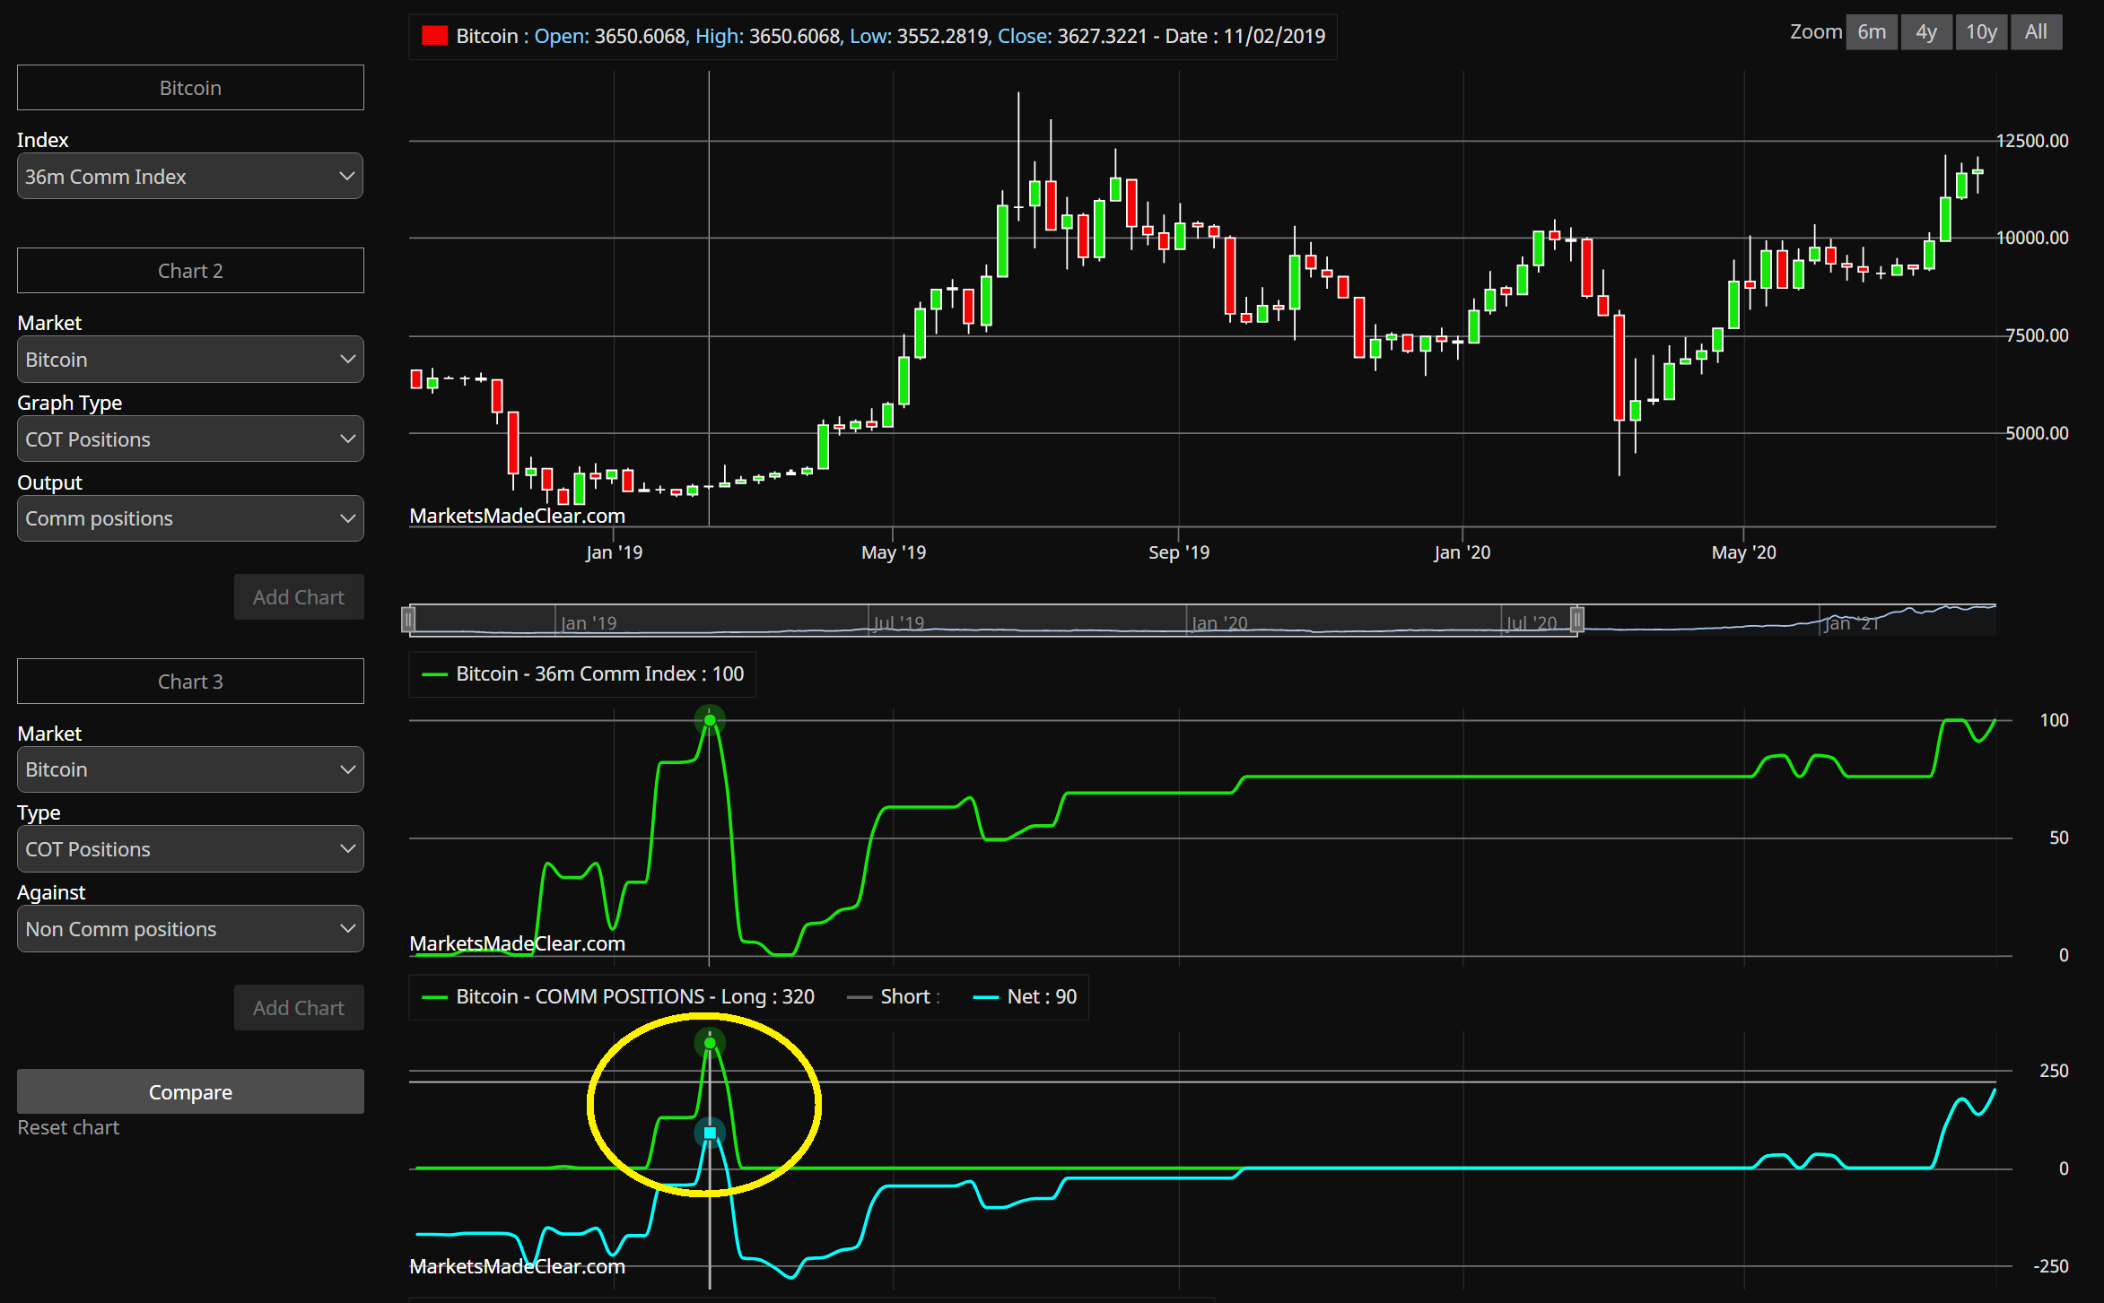Click the May '20 date label
Viewport: 2104px width, 1303px height.
[x=1744, y=552]
